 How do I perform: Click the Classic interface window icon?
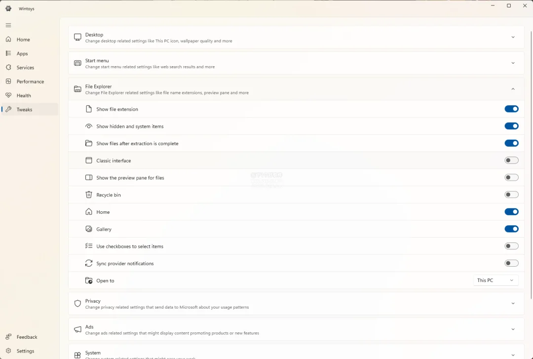coord(89,160)
